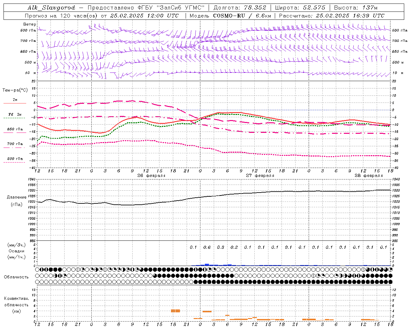Click the latitude value 'Широта: 52.575'
The height and width of the screenshot is (327, 409).
tap(300, 8)
